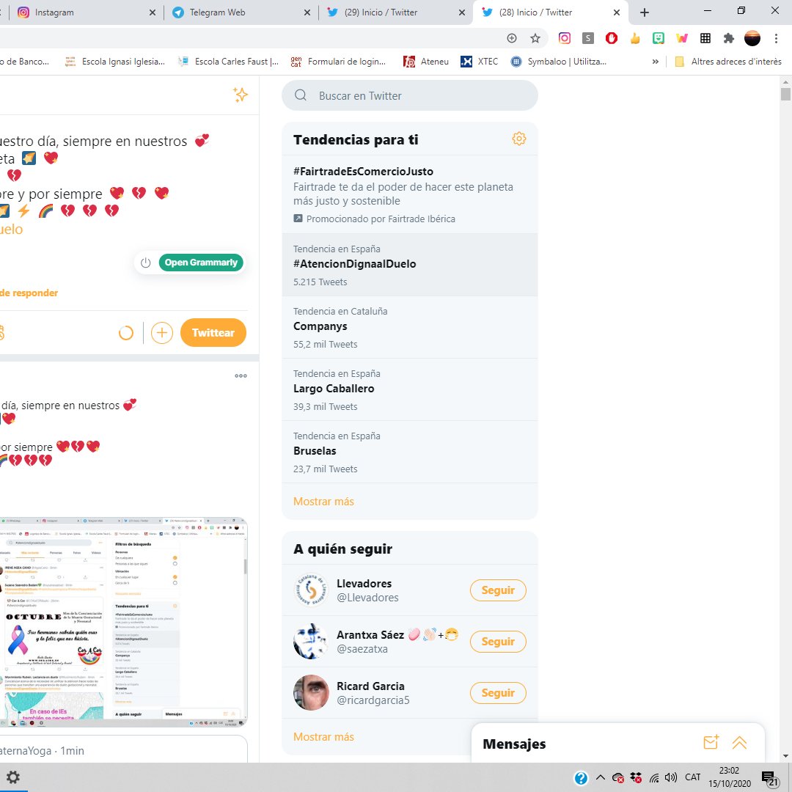Open the tweet three-dot options menu
Screen dimensions: 792x792
coord(241,375)
